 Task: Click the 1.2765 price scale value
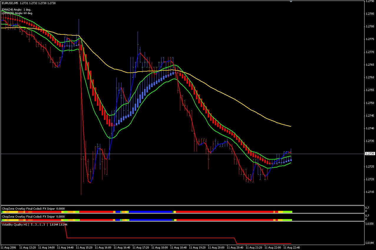point(370,64)
